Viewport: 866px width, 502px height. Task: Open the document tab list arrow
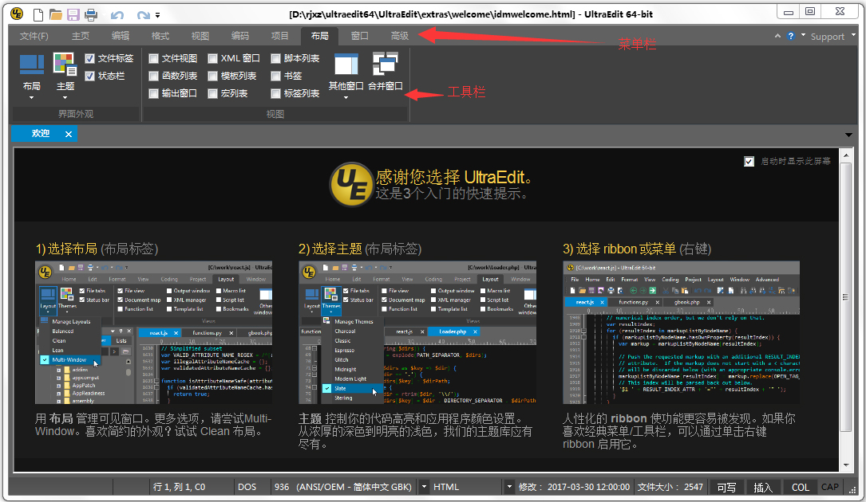[848, 135]
